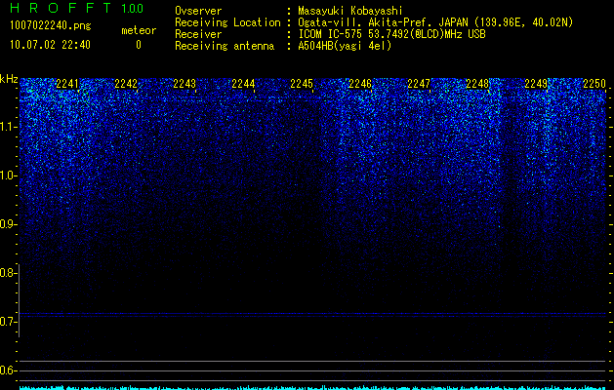Click the 2243 time marker
Screen dimensions: 614x390
click(x=184, y=84)
